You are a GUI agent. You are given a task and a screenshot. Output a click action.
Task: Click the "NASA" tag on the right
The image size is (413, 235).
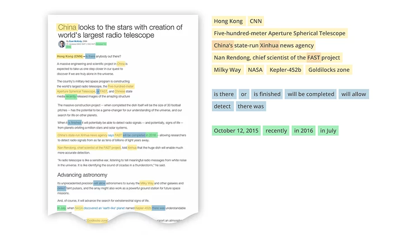coord(255,70)
